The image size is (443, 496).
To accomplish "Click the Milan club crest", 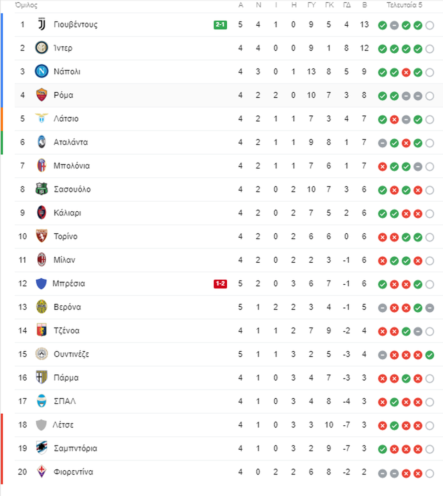I will point(41,259).
